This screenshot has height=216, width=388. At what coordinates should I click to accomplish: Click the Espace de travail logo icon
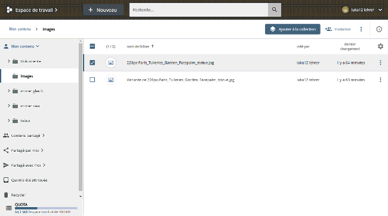10,10
